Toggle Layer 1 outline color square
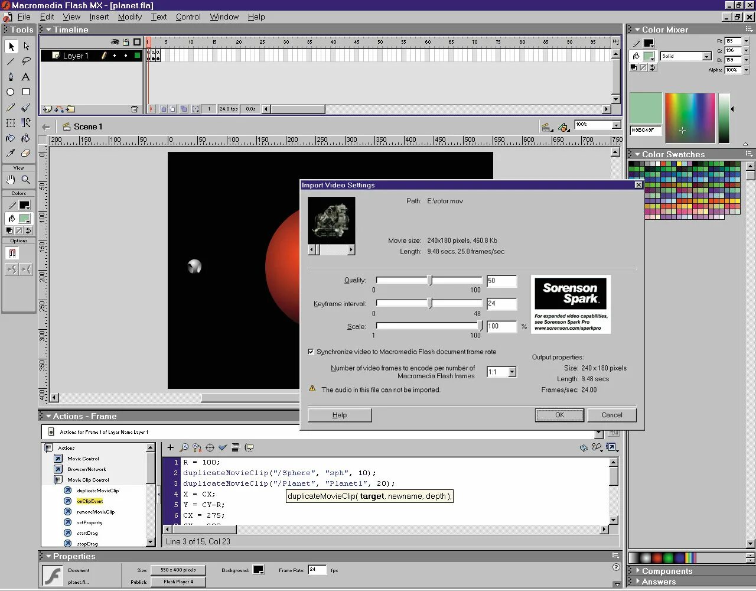 tap(137, 56)
